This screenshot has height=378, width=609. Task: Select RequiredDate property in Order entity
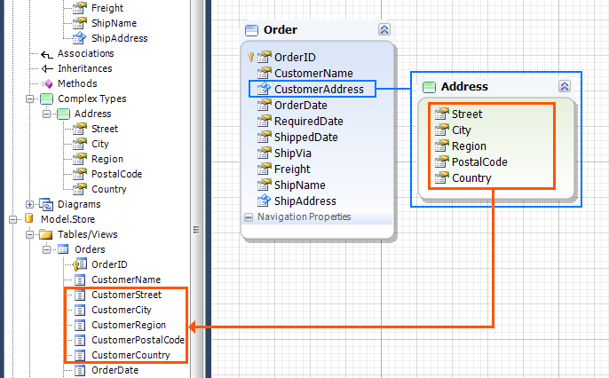[308, 121]
